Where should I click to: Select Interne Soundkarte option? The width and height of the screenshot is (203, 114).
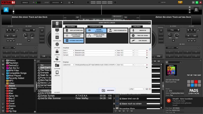point(96,30)
